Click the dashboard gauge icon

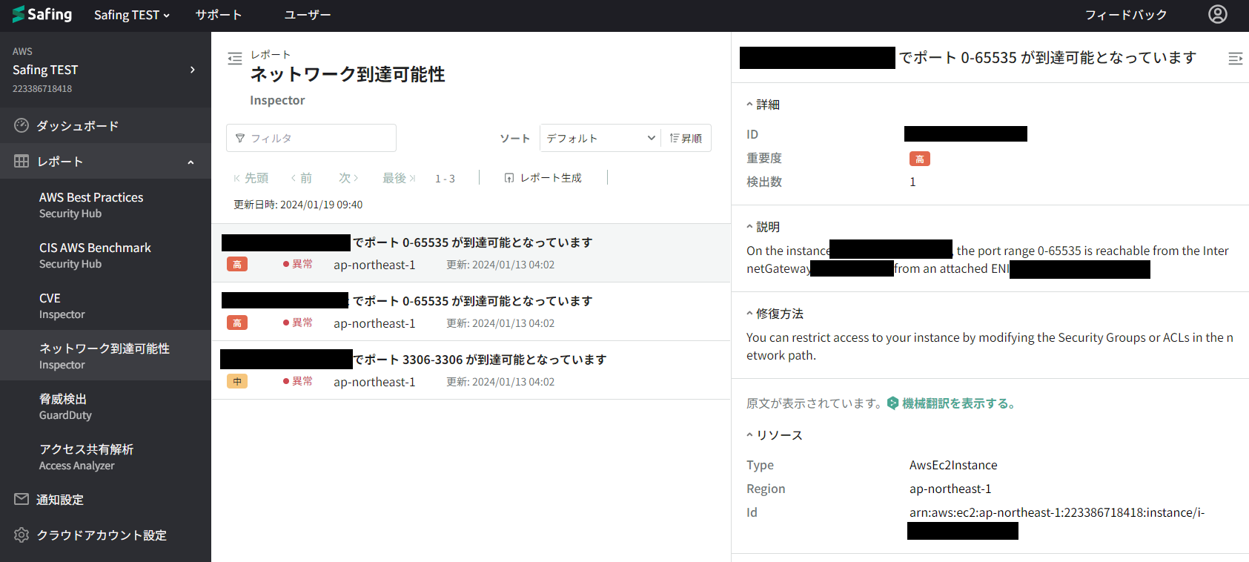click(21, 125)
